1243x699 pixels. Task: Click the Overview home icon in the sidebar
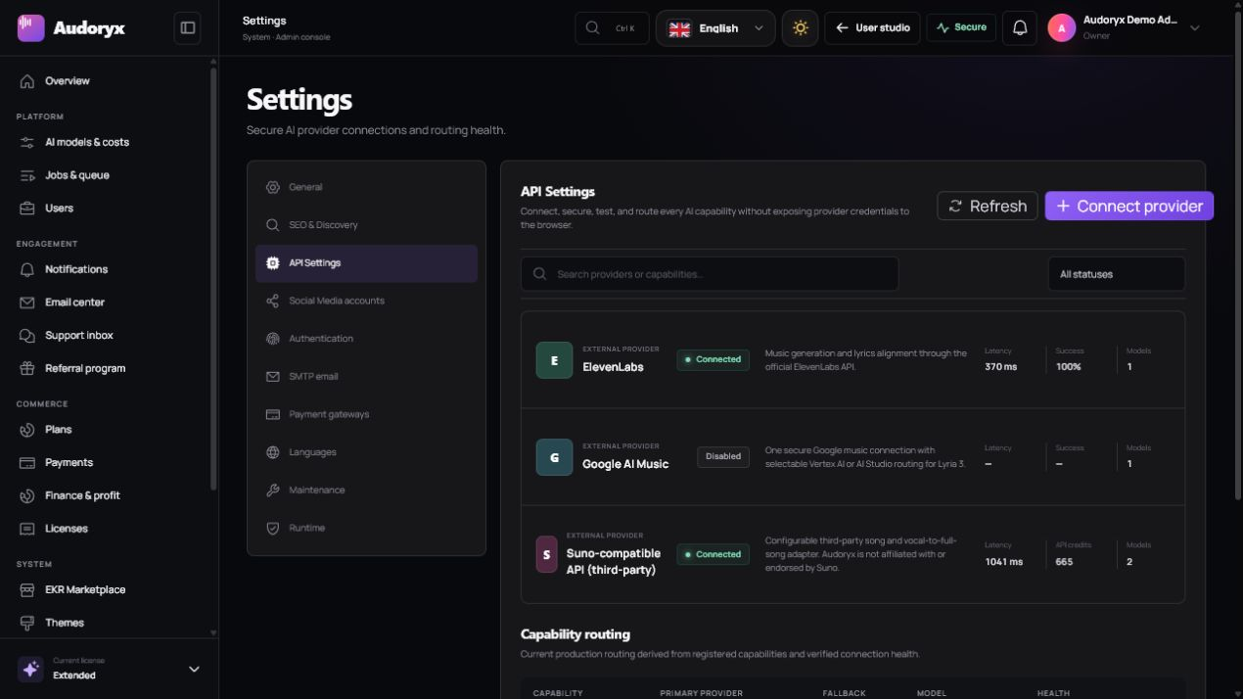pos(27,81)
